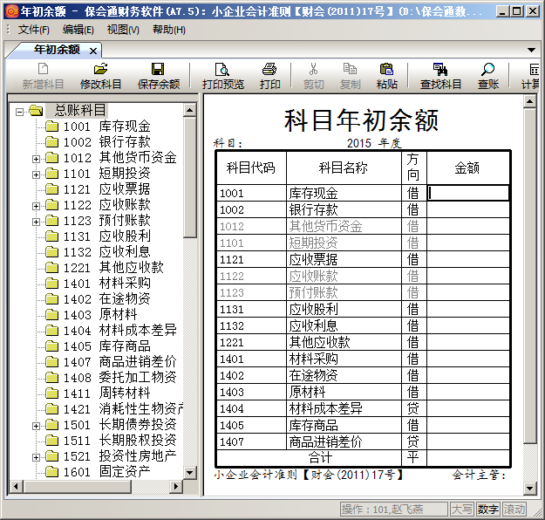Screen dimensions: 545x520
Task: Click the 粘贴 paste icon
Action: pos(386,70)
